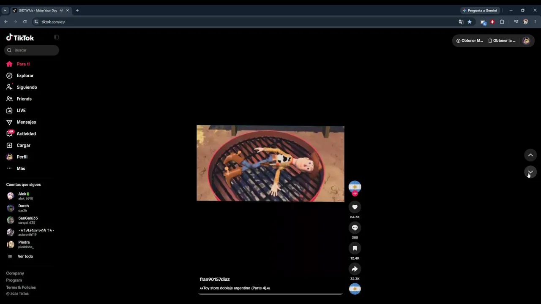Screen dimensions: 541x304
Task: Open the starred-window browser extension
Action: 484,22
